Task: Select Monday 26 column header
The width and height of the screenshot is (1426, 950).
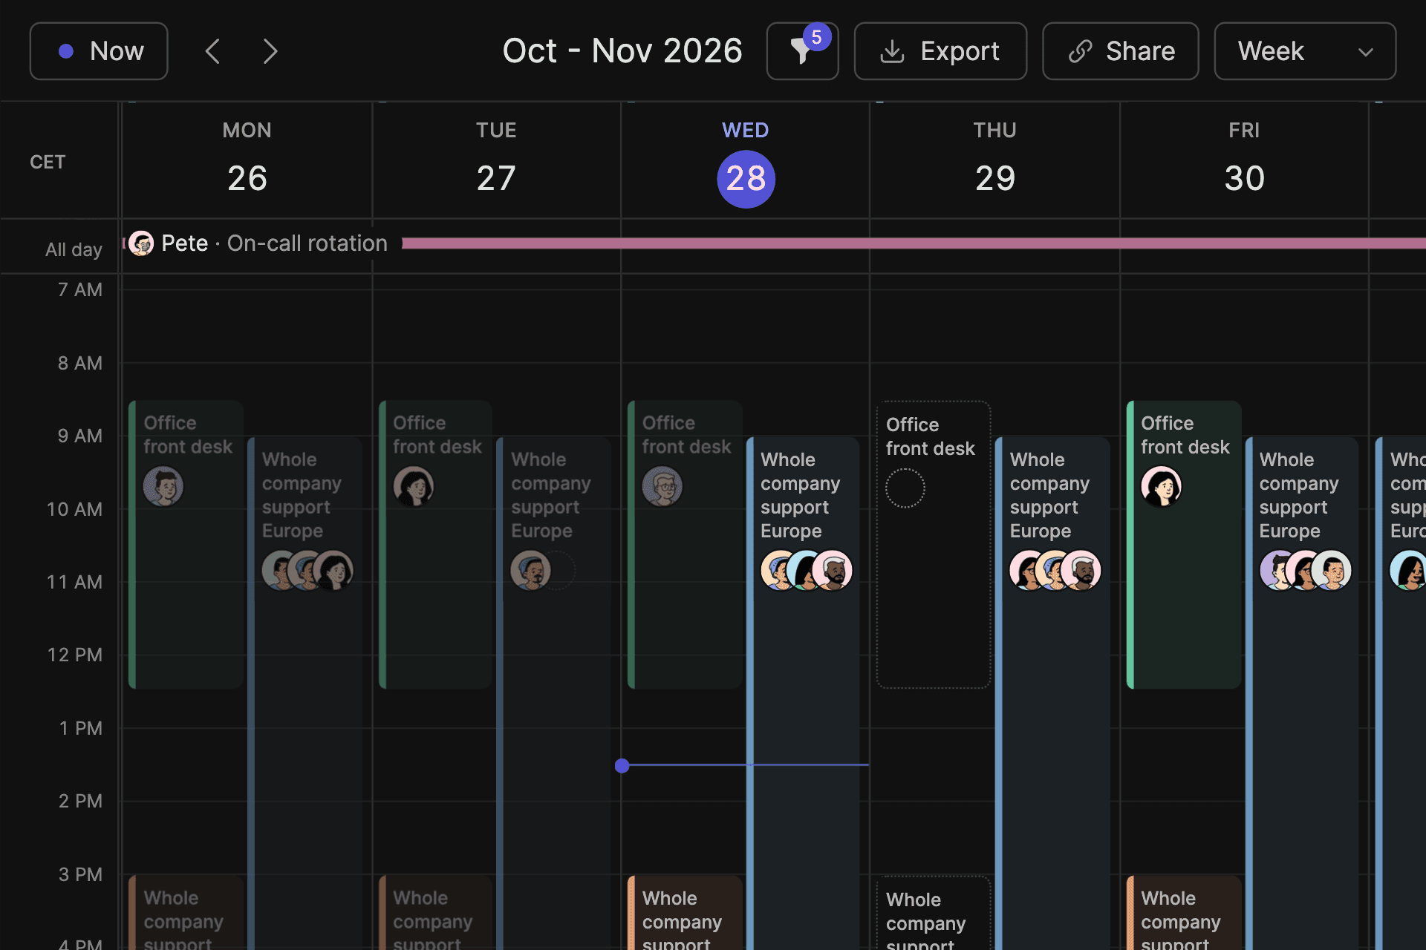Action: pyautogui.click(x=247, y=160)
